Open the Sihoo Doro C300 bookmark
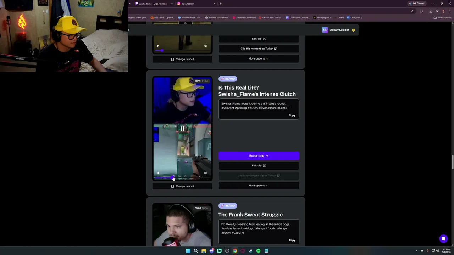The height and width of the screenshot is (255, 454). 271,18
